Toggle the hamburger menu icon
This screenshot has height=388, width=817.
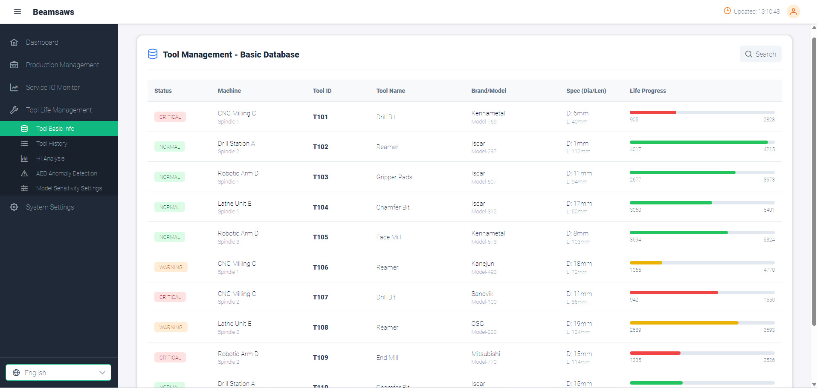tap(17, 11)
